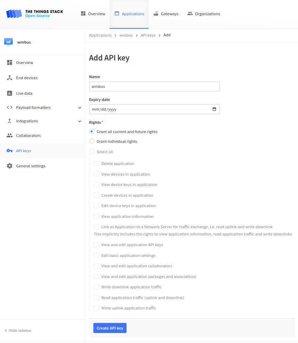Screen dimensions: 298x343
Task: Expand the Integrations submenu
Action: [79, 121]
